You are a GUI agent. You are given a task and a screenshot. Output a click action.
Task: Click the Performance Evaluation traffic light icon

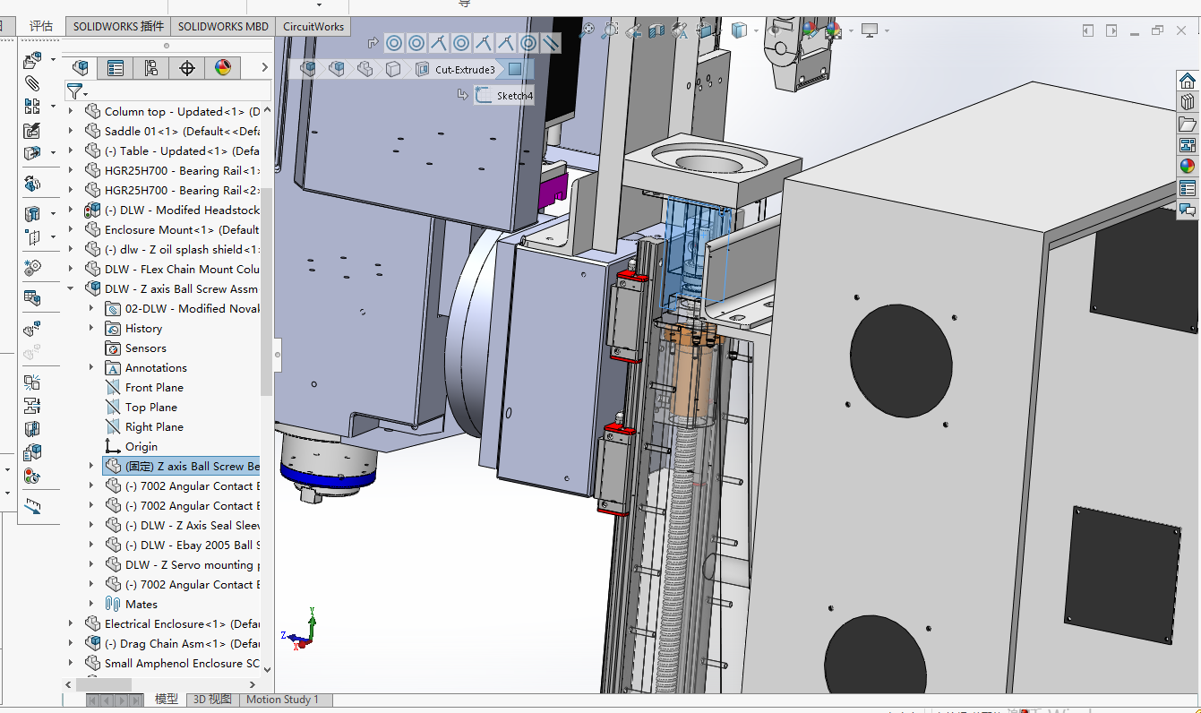click(x=32, y=476)
